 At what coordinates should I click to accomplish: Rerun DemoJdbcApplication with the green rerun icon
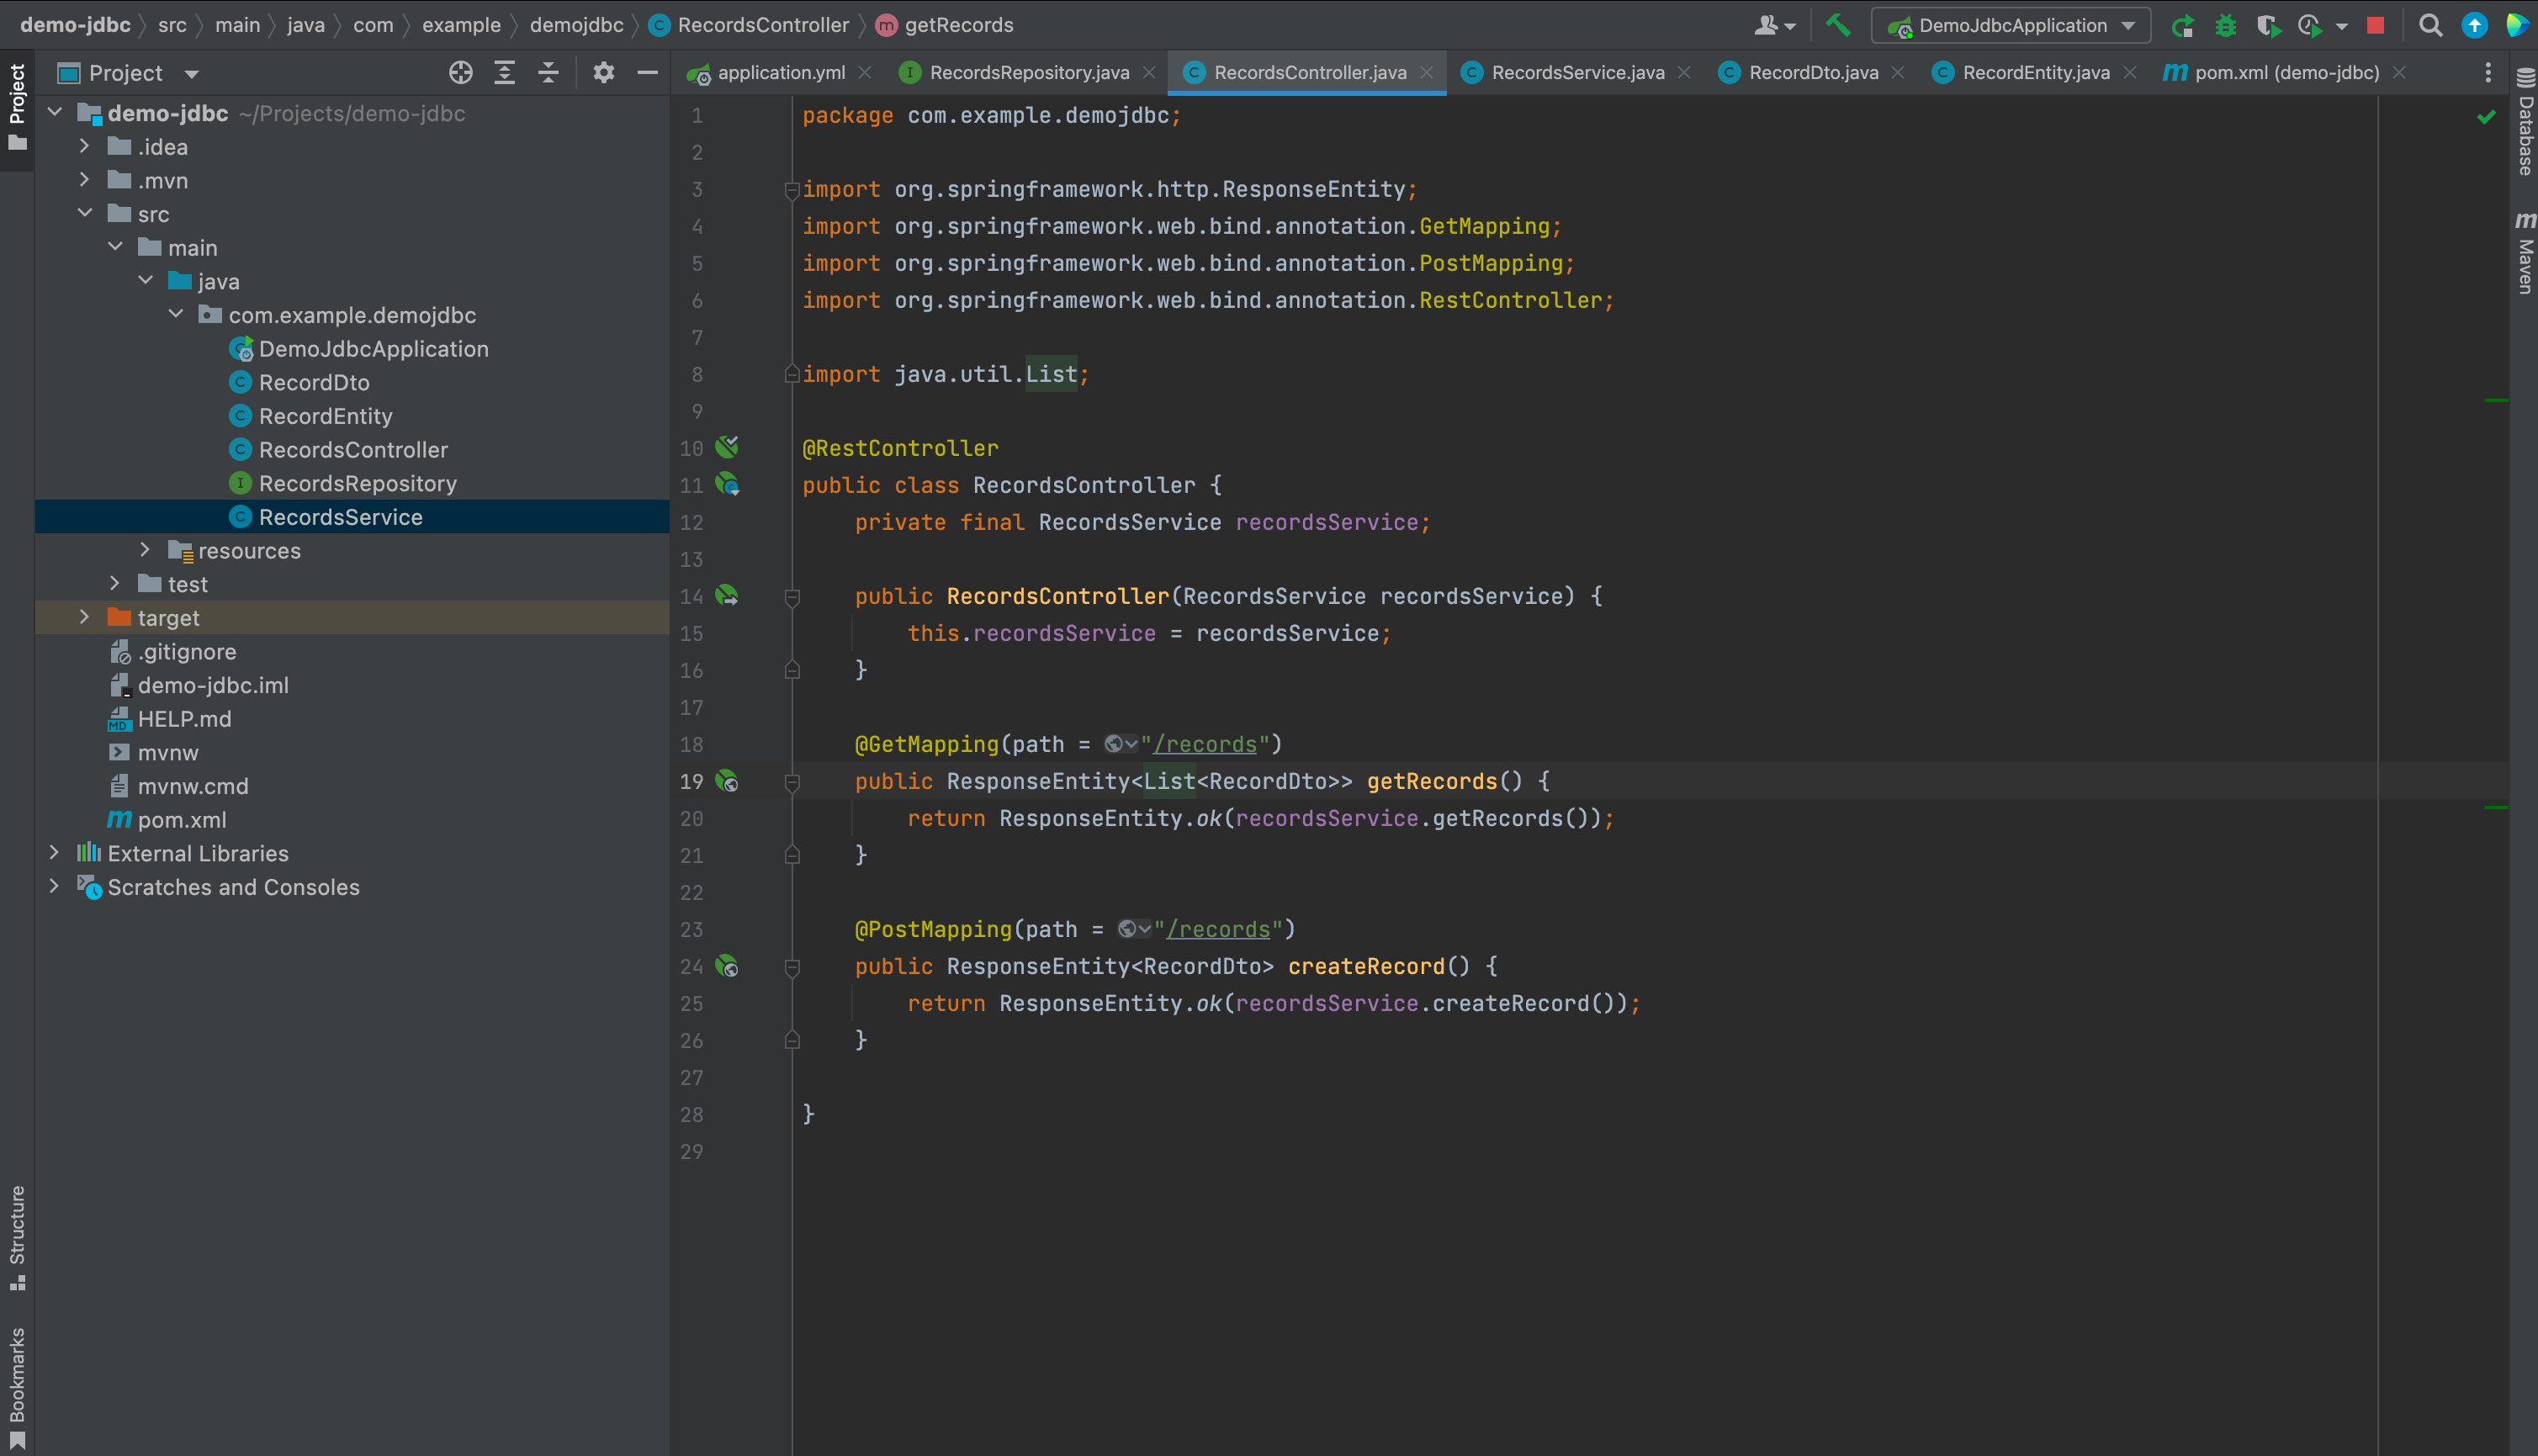[2182, 26]
